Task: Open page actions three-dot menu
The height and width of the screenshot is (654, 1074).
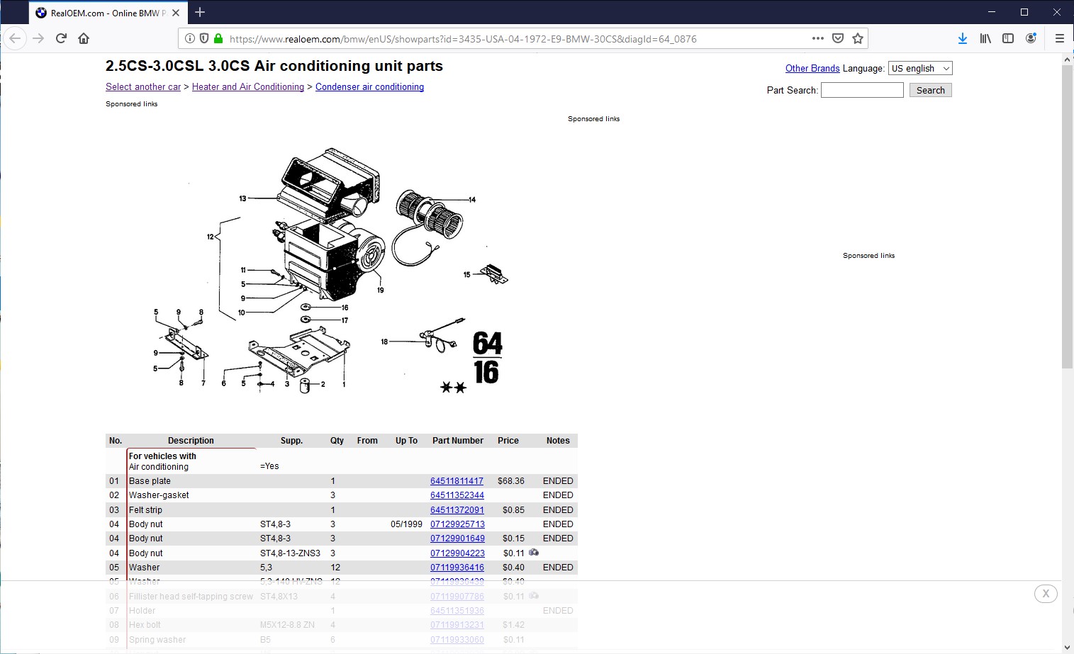Action: coord(818,38)
